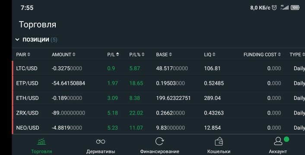The width and height of the screenshot is (305, 155).
Task: Sort positions by LIQ column
Action: (x=210, y=55)
